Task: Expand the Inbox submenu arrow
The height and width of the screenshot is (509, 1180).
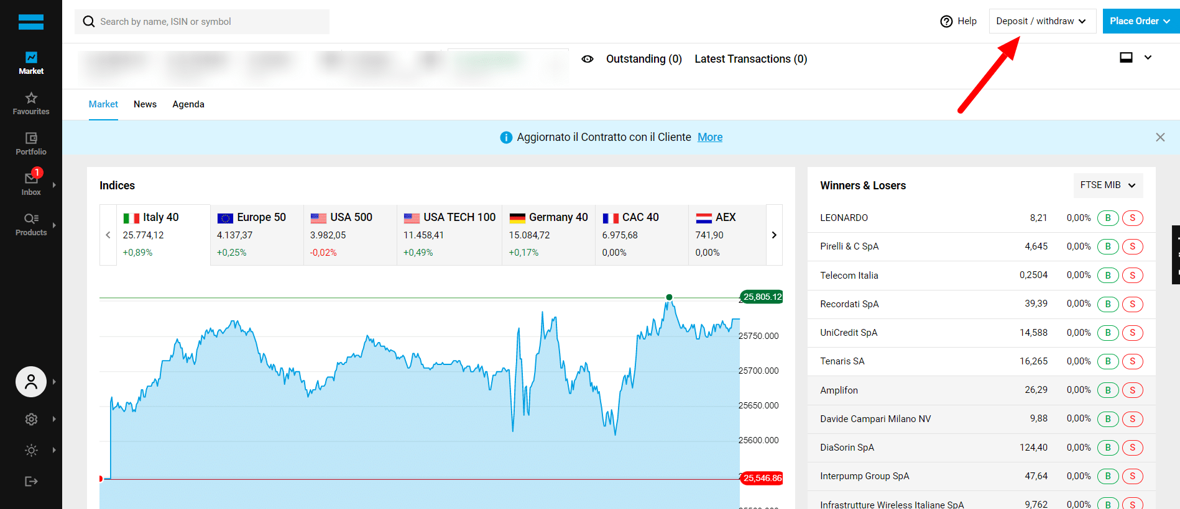Action: (x=54, y=185)
